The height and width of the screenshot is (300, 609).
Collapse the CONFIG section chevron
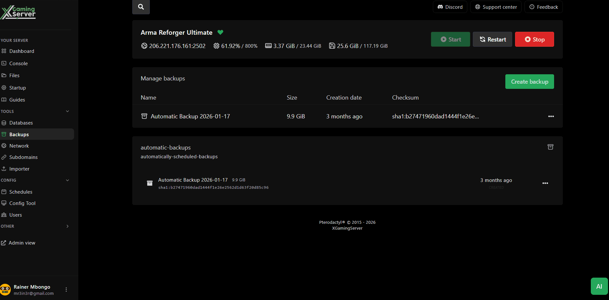pos(68,180)
